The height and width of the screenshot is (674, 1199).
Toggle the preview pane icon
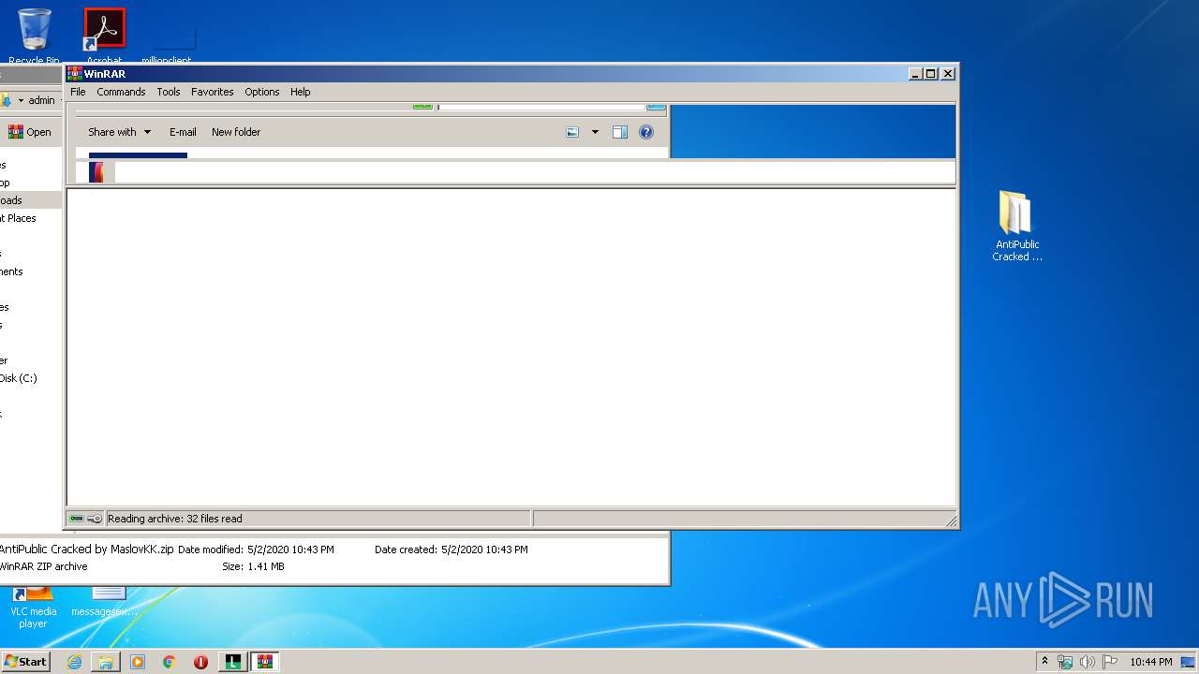(x=619, y=132)
